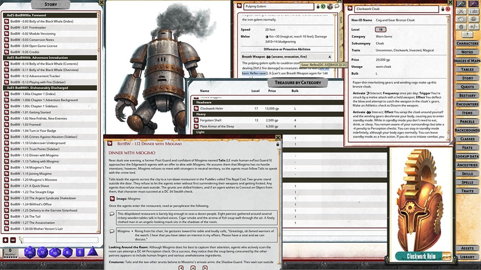Click the token portrait icon on Pulping Golem

coord(330,6)
